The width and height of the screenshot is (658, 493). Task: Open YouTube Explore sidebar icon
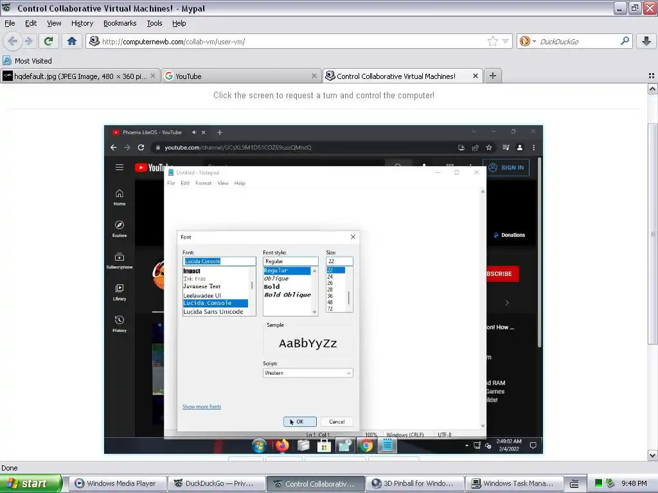coord(119,229)
